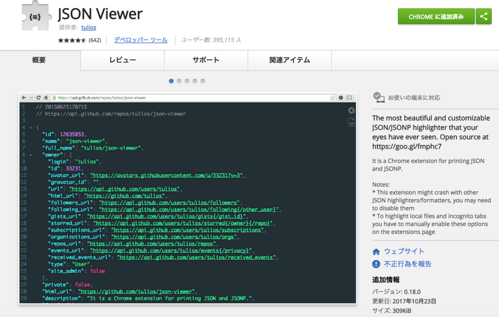Click the home icon in screenshot browser
This screenshot has width=499, height=317.
point(46,97)
